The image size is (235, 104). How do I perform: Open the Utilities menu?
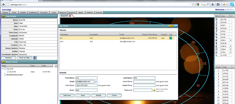(90, 12)
